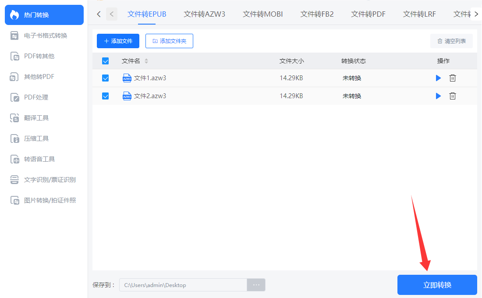Image resolution: width=482 pixels, height=298 pixels.
Task: Click the 14.29KB size of 文件1.azw3
Action: click(x=291, y=78)
